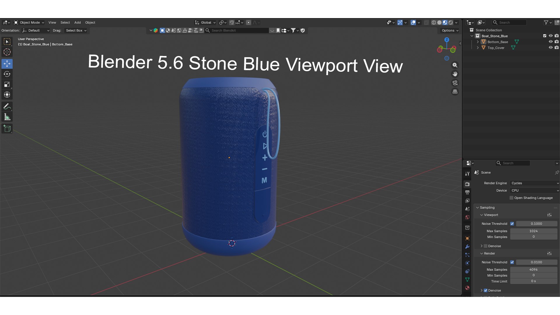Open Render sampling presets icon

549,253
